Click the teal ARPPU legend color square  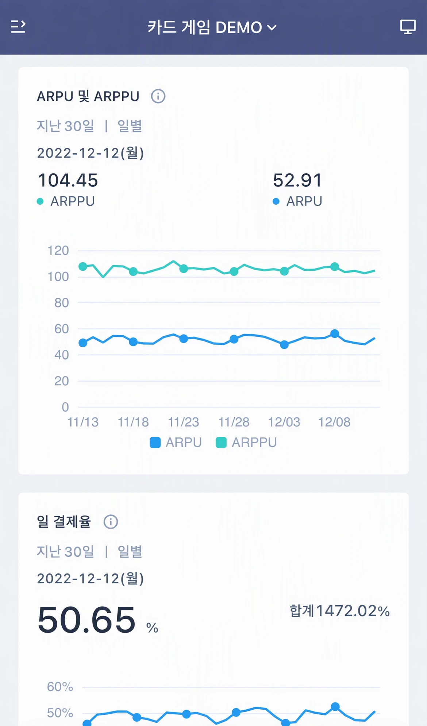tap(221, 443)
